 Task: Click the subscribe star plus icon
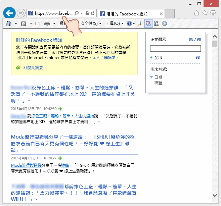18,68
